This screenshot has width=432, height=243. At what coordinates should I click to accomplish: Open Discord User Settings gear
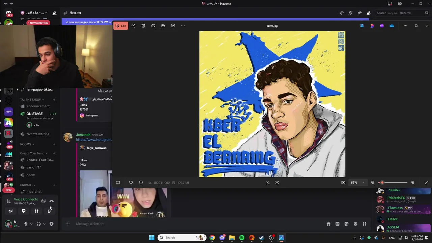[x=51, y=224]
